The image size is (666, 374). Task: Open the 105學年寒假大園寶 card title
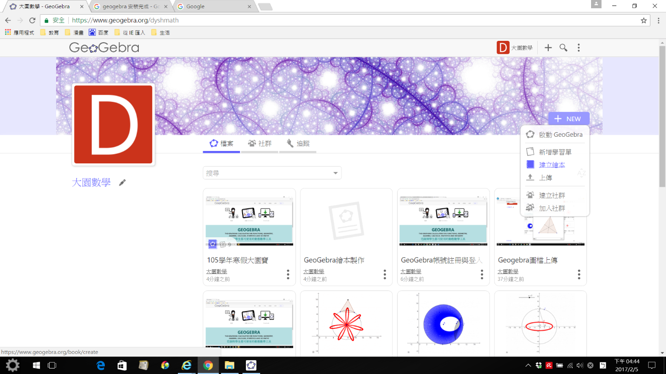click(x=238, y=260)
